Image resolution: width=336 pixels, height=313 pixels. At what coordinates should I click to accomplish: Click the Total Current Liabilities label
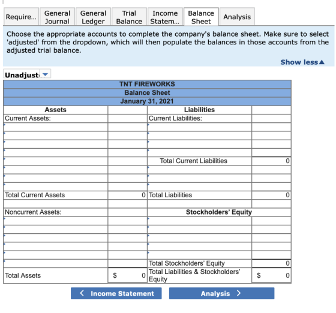point(193,161)
